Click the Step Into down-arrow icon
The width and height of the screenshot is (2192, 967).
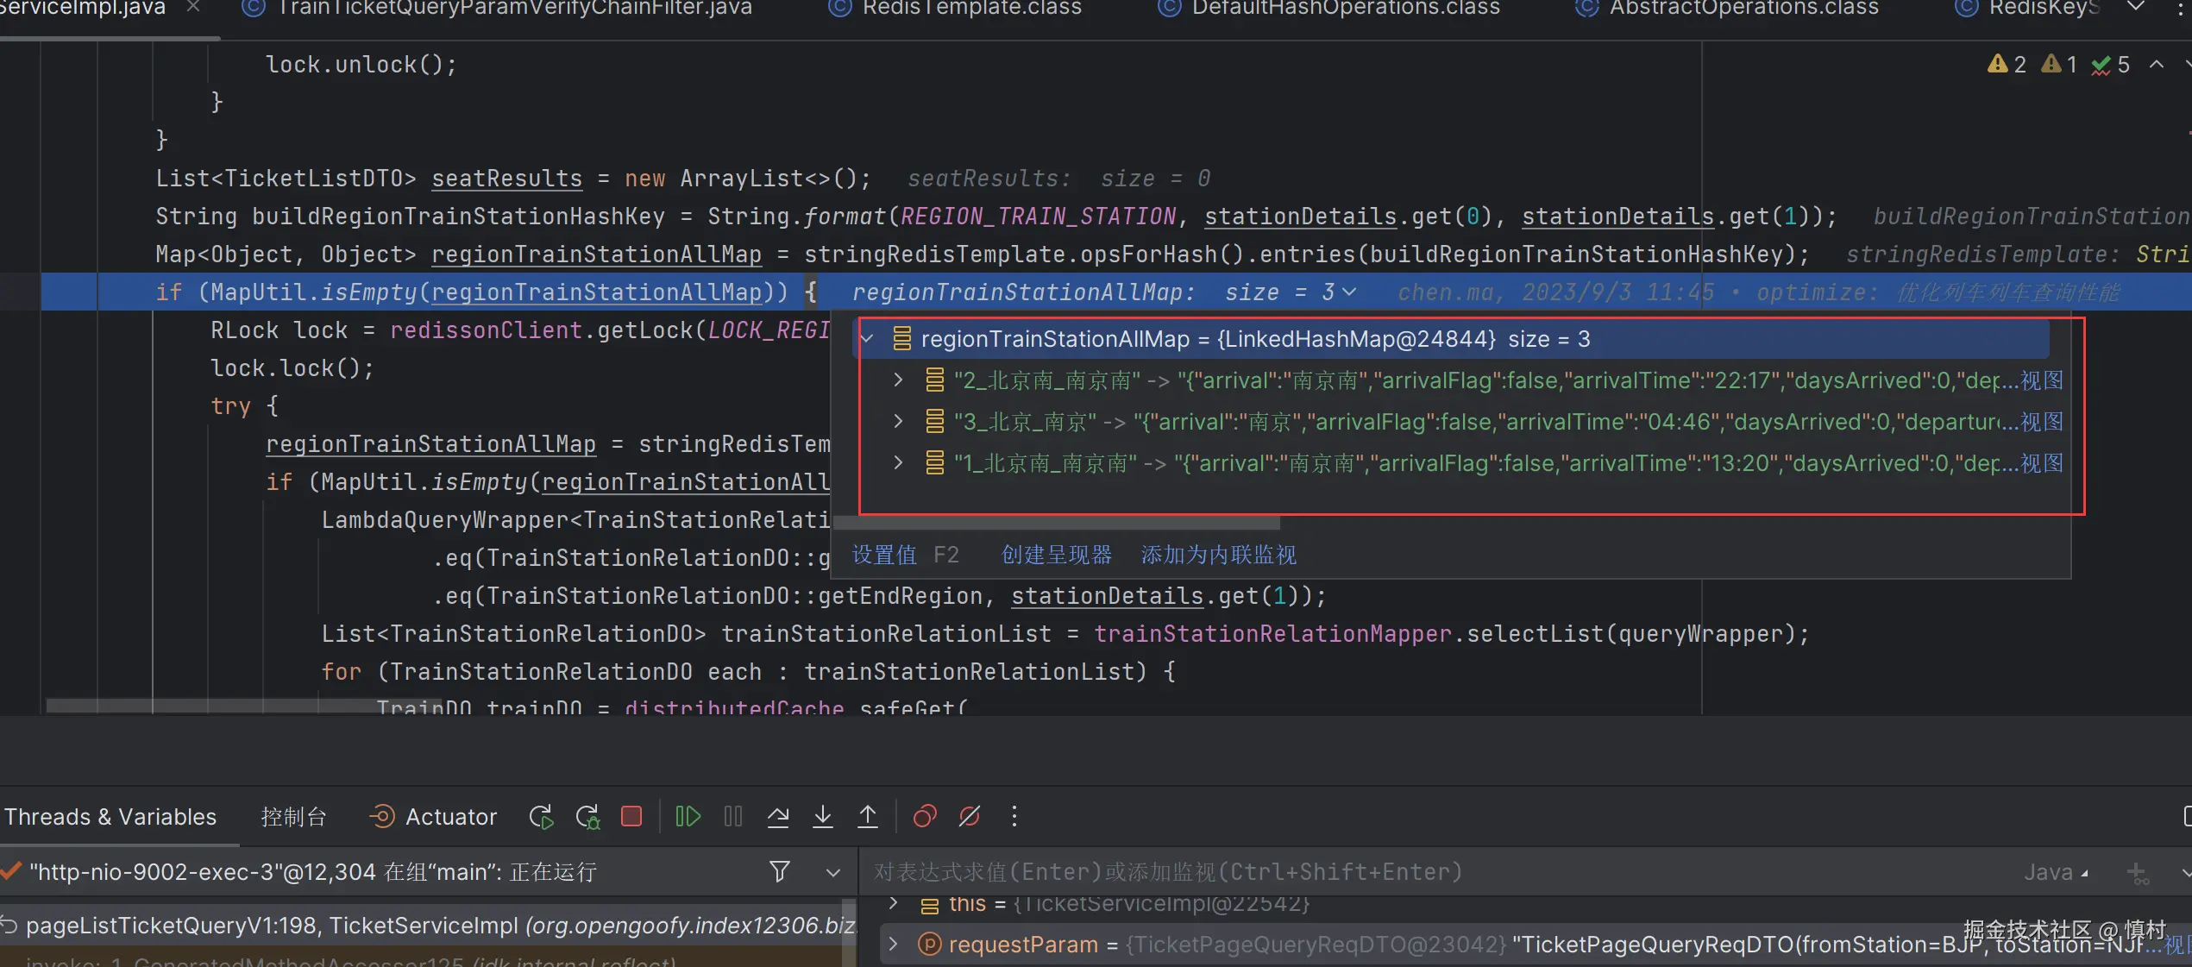click(823, 816)
